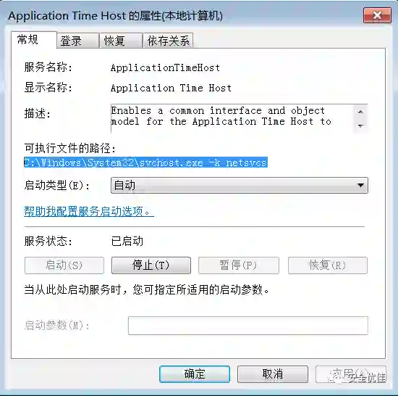The height and width of the screenshot is (396, 398).
Task: Click the 启动参数(M) input field
Action: (248, 326)
